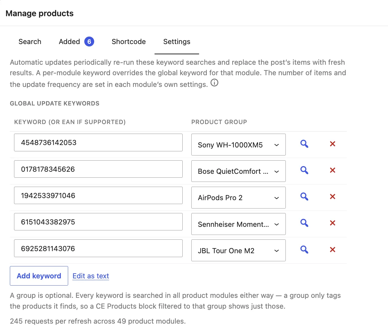Click the Add keyword button
388x332 pixels.
coord(39,276)
